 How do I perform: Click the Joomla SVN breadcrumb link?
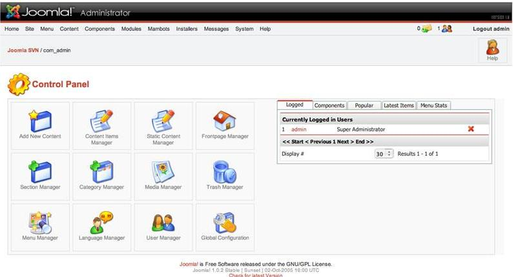click(x=23, y=50)
